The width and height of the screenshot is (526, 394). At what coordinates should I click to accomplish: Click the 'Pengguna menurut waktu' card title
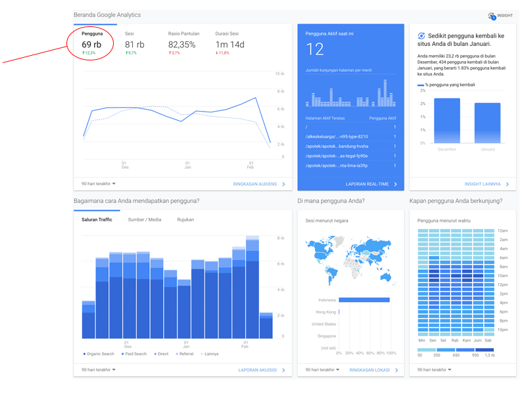click(444, 221)
